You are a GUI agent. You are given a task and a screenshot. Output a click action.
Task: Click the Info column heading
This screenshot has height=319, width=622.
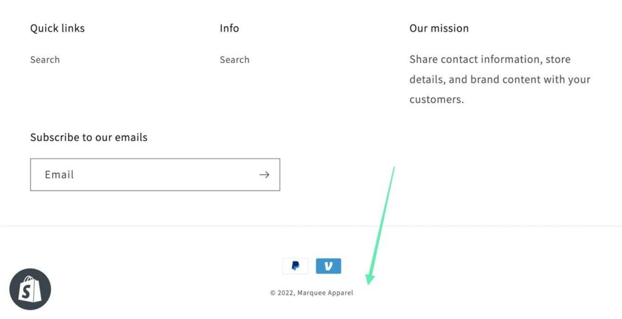(x=230, y=29)
